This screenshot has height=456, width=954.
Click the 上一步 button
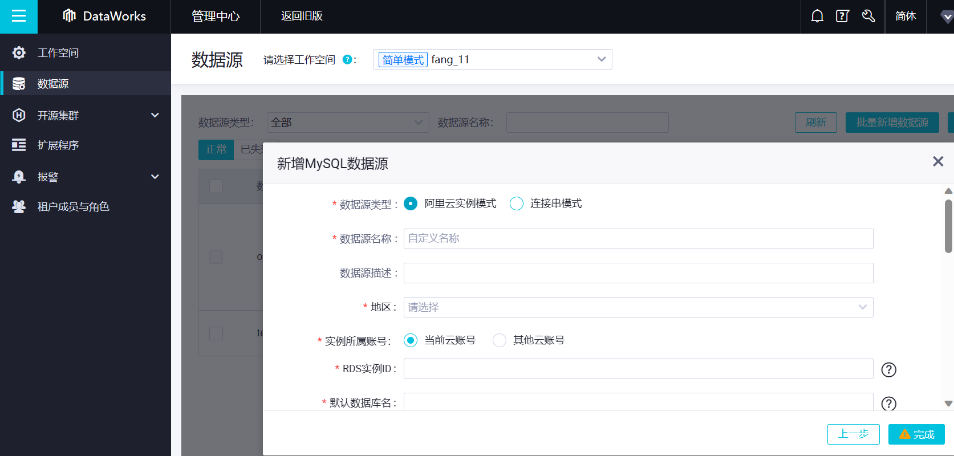[x=854, y=434]
